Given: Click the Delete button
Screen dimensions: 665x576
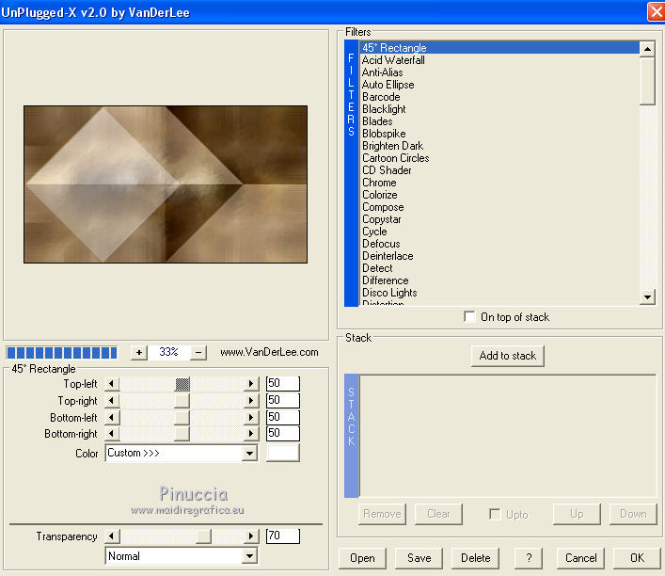Looking at the screenshot, I should coord(475,558).
